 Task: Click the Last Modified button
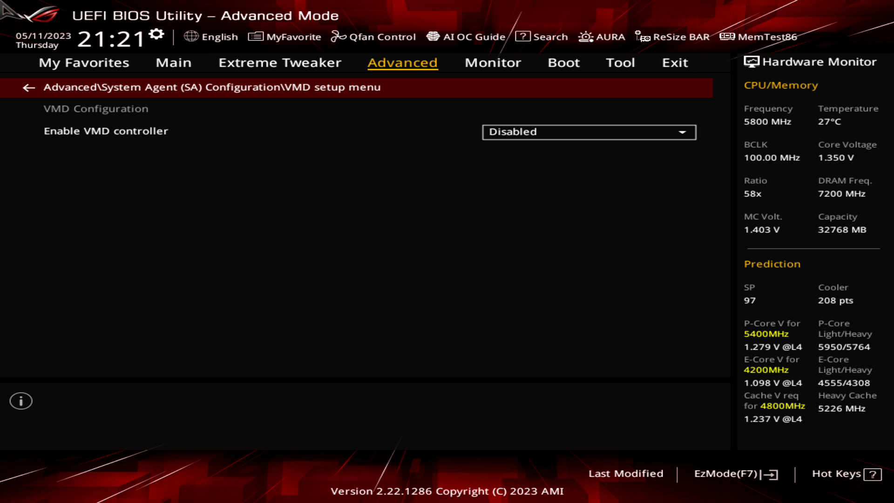point(625,473)
